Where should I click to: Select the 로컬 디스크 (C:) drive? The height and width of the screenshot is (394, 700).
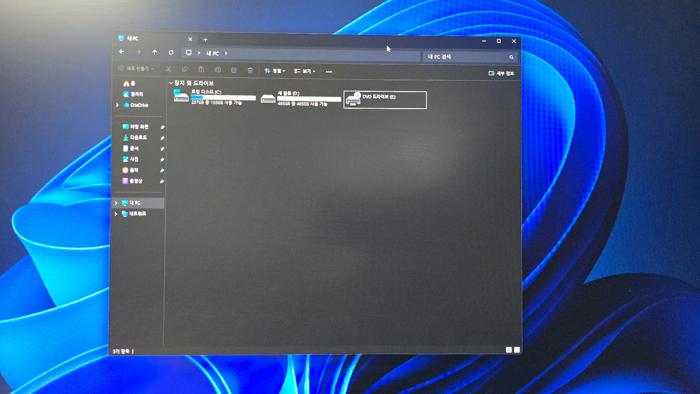pos(215,97)
